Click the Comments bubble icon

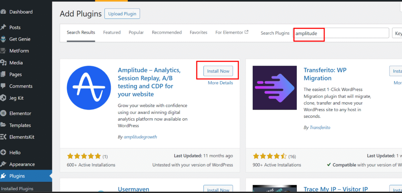pos(3,86)
